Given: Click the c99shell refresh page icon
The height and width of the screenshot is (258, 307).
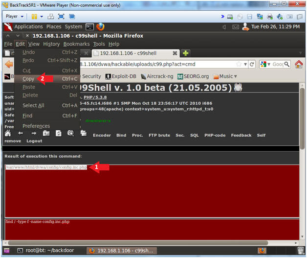Looking at the screenshot, I should [x=59, y=134].
